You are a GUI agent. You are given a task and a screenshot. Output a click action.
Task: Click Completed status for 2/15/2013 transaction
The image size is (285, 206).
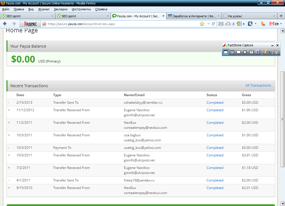215,103
